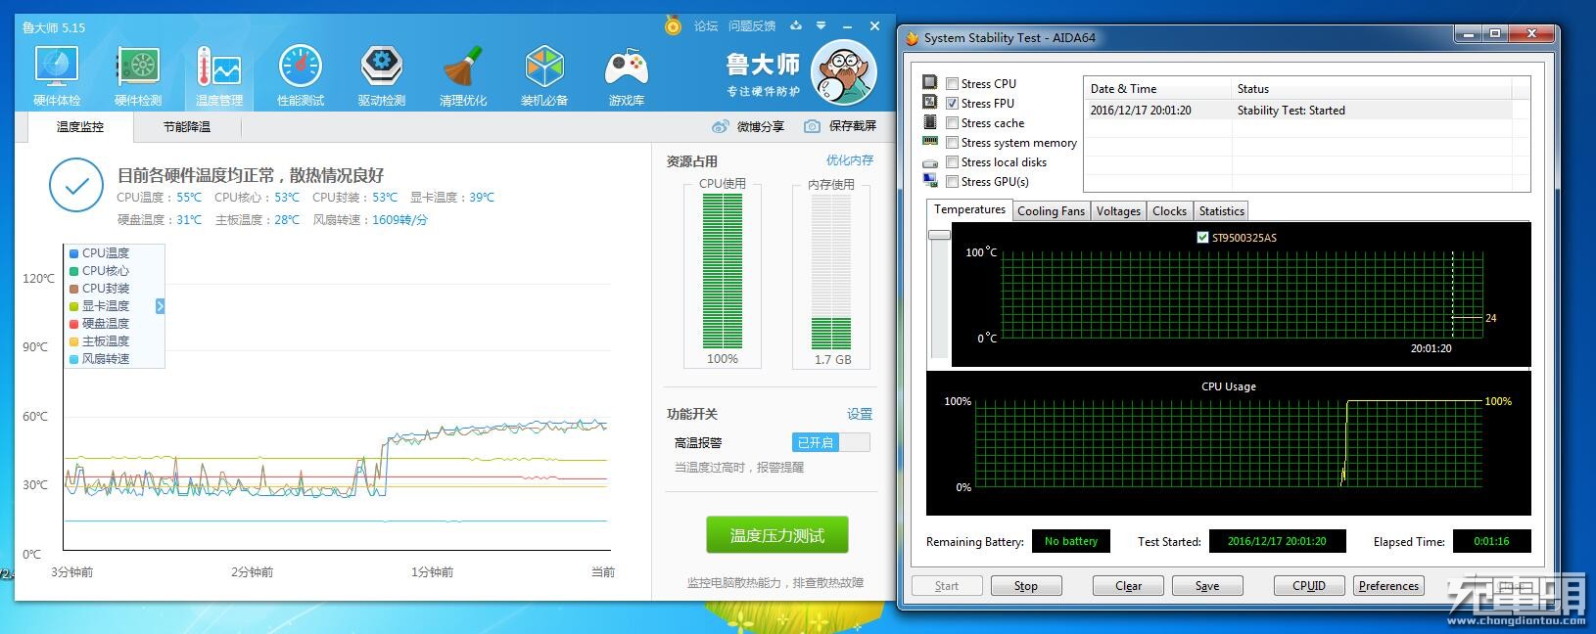
Task: Click the FPU icon beside Stress FPU
Action: (930, 103)
